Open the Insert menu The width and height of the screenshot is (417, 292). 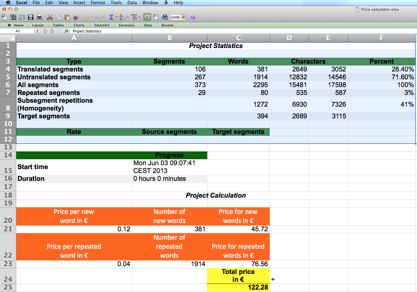pyautogui.click(x=79, y=3)
